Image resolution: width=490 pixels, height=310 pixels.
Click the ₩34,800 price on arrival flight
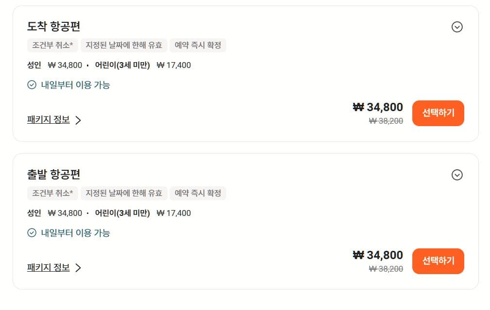pos(377,107)
